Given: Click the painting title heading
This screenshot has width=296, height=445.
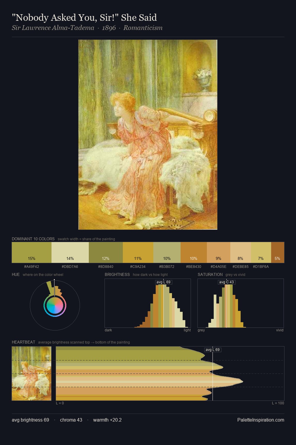Looking at the screenshot, I should [x=84, y=18].
